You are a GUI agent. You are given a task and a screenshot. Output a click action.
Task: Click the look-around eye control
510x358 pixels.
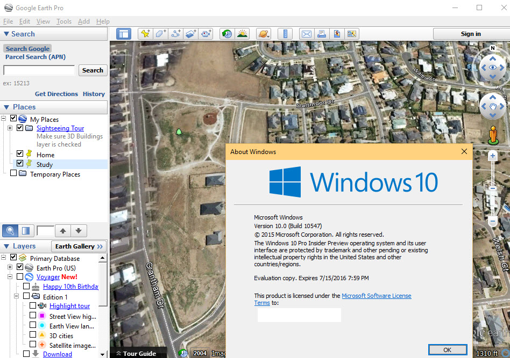tap(493, 68)
